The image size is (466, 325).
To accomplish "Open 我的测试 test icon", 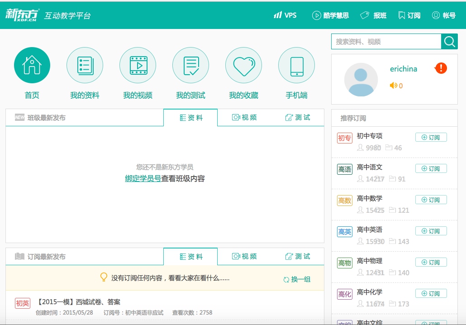I will (190, 66).
